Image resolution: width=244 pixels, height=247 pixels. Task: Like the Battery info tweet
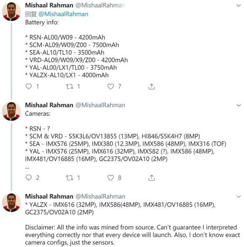111,86
